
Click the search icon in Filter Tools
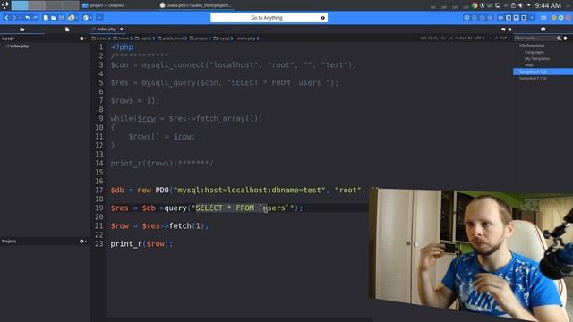tap(559, 38)
